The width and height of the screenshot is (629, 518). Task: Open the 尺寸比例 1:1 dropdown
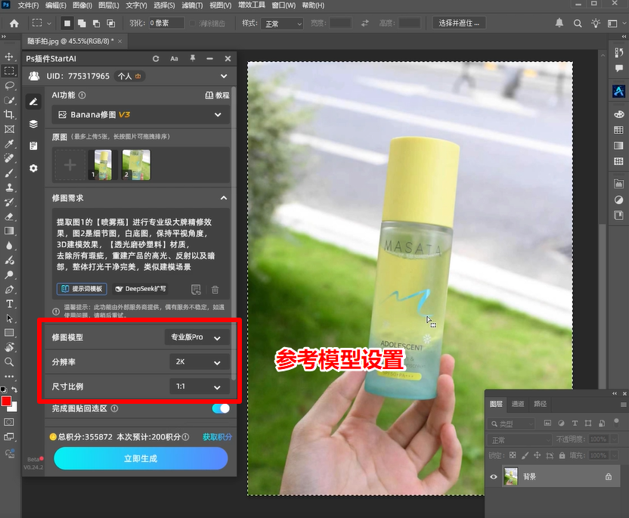(200, 386)
